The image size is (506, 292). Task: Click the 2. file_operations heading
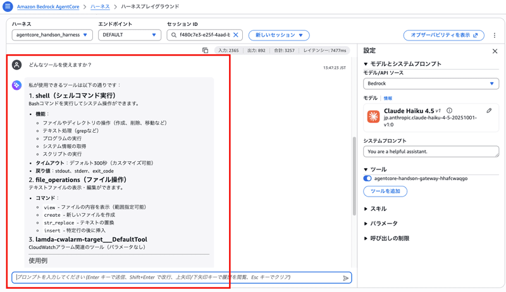(x=77, y=179)
